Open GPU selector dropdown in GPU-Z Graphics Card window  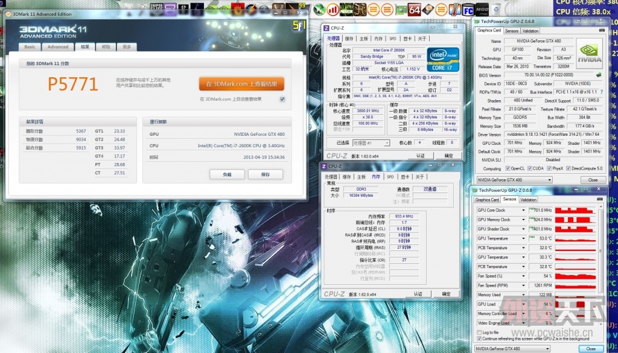(514, 180)
